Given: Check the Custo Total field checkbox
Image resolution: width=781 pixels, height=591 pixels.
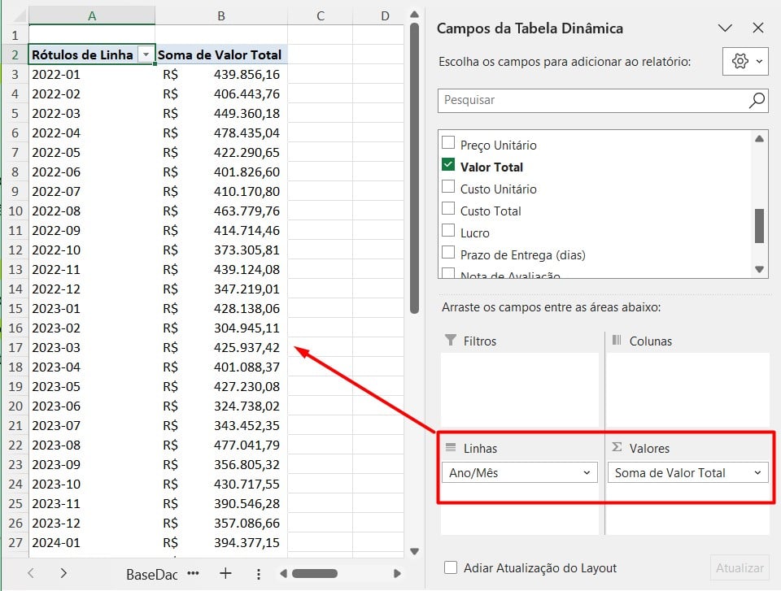Looking at the screenshot, I should (448, 210).
